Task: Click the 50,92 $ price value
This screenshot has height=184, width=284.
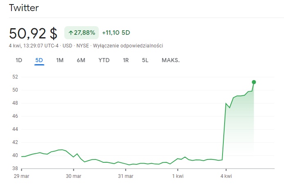Action: (34, 33)
